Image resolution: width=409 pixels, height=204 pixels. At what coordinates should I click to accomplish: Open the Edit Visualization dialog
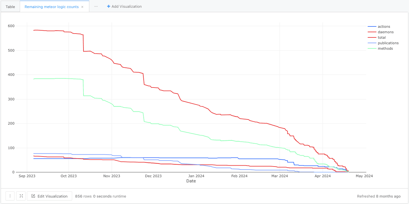49,196
